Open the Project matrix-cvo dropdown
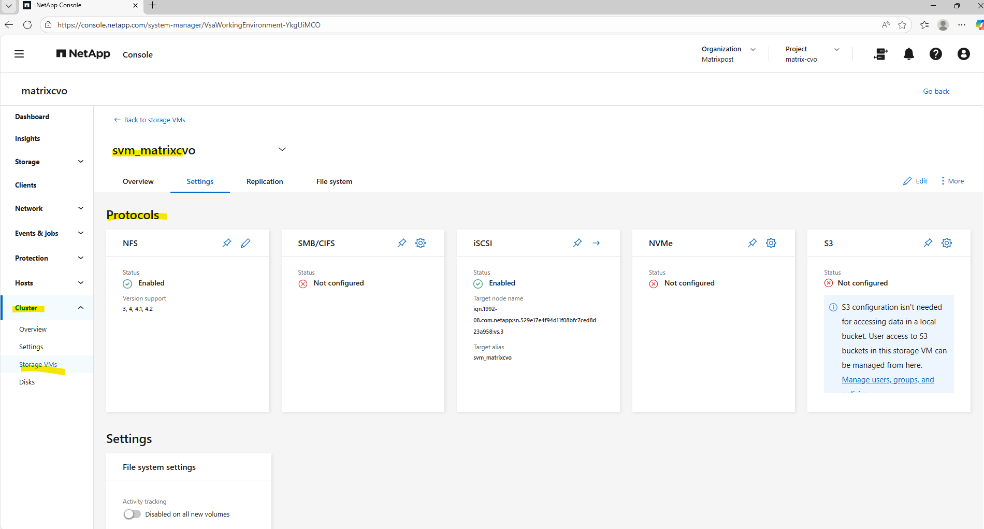Viewport: 984px width, 529px height. pos(836,49)
